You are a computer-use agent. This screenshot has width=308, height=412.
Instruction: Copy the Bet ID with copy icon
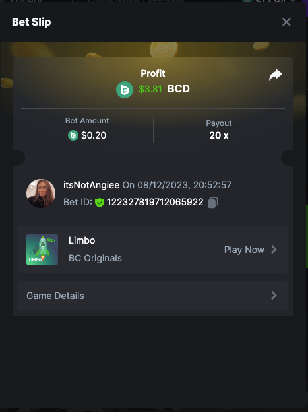pos(212,203)
